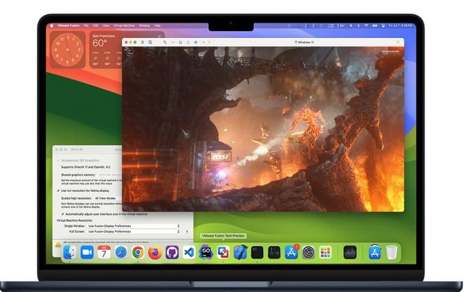Open the Stocks app beside Launchpad

tap(350, 253)
